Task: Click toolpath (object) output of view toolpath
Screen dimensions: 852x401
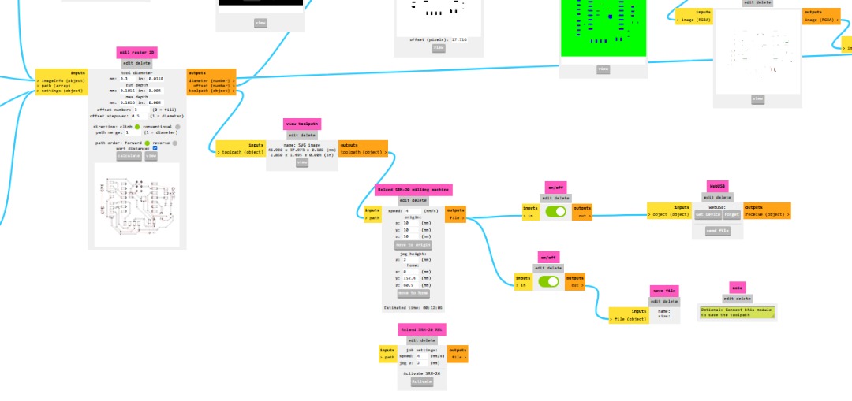Action: 364,152
